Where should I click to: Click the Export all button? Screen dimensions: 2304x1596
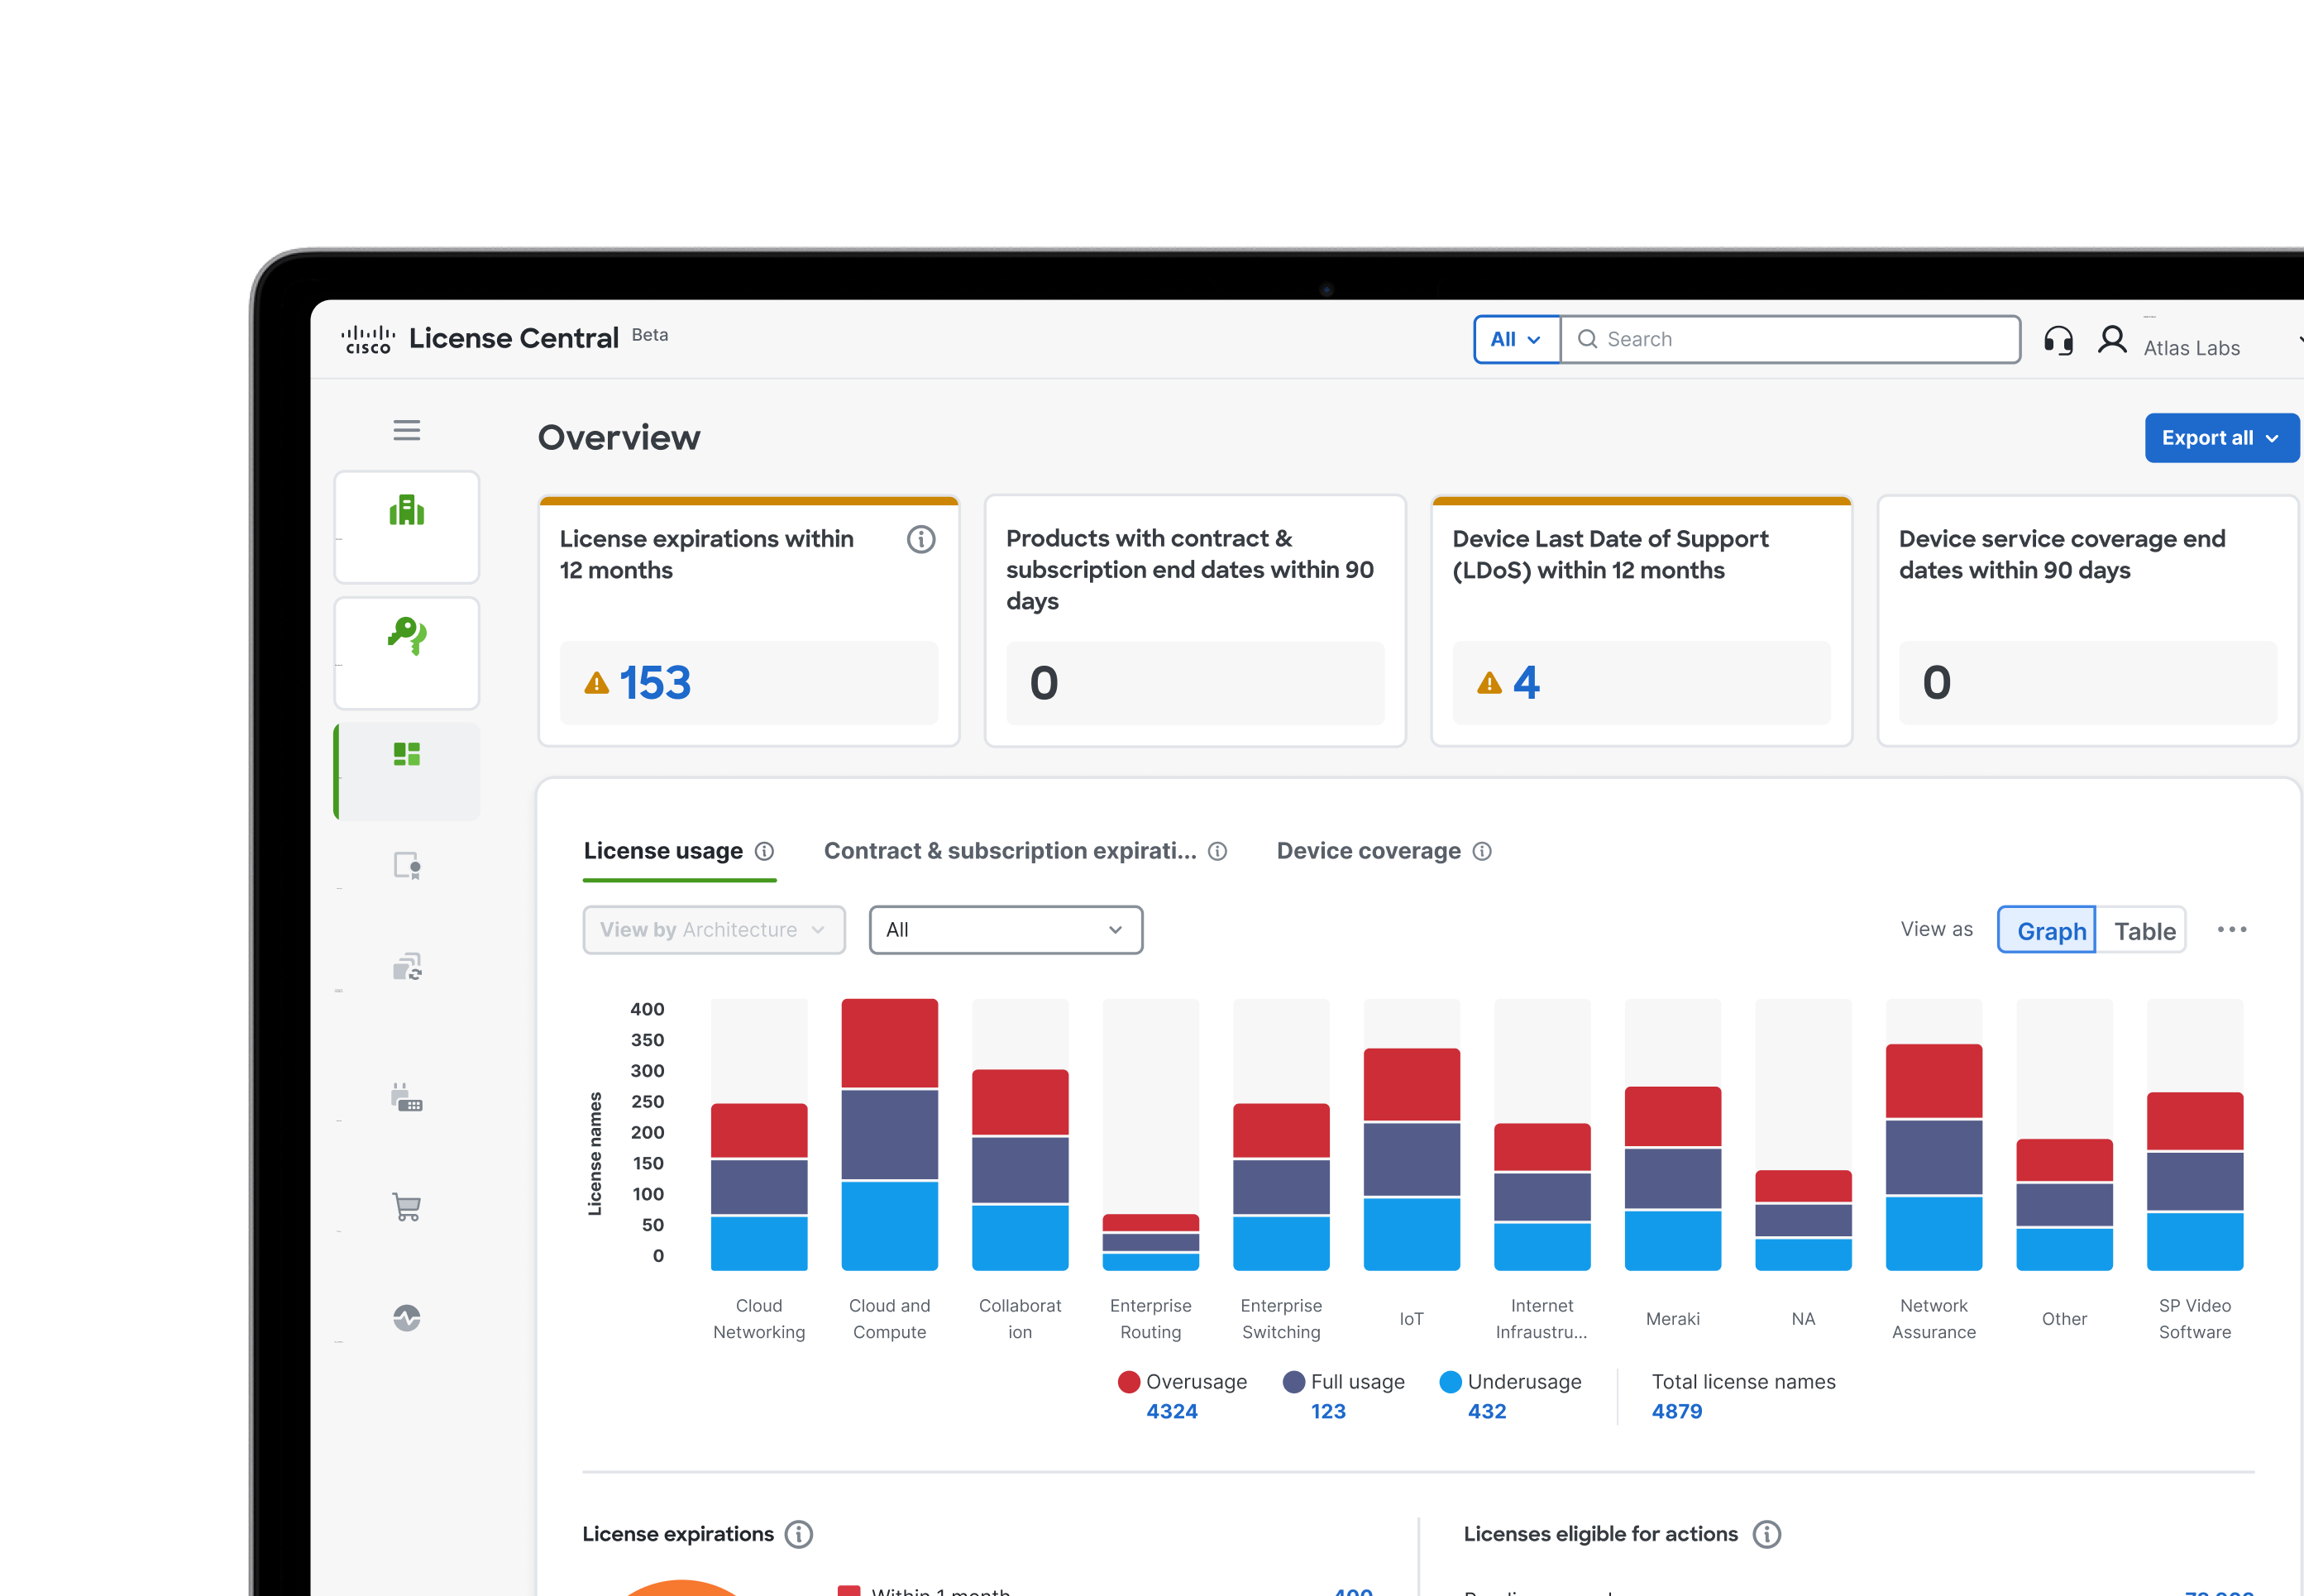click(2219, 438)
